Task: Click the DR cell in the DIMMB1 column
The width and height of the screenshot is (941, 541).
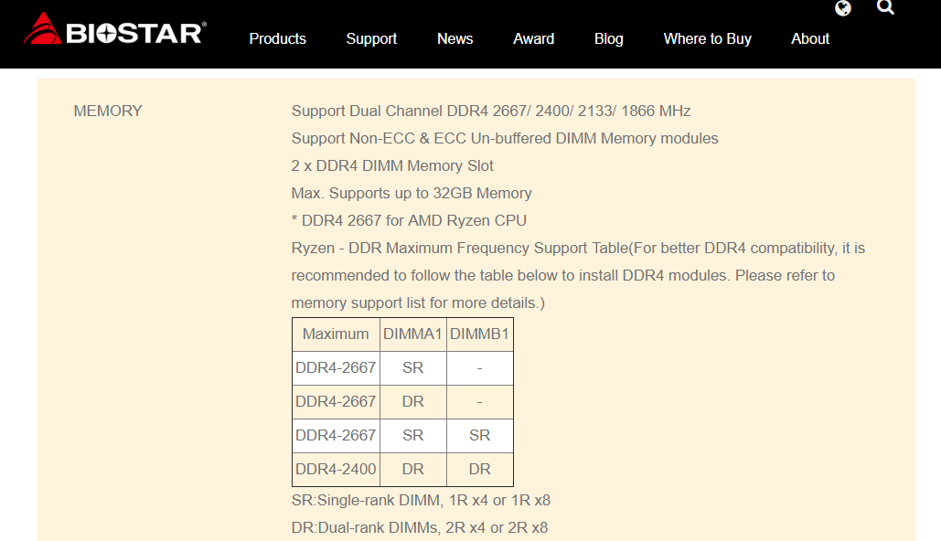Action: [479, 469]
